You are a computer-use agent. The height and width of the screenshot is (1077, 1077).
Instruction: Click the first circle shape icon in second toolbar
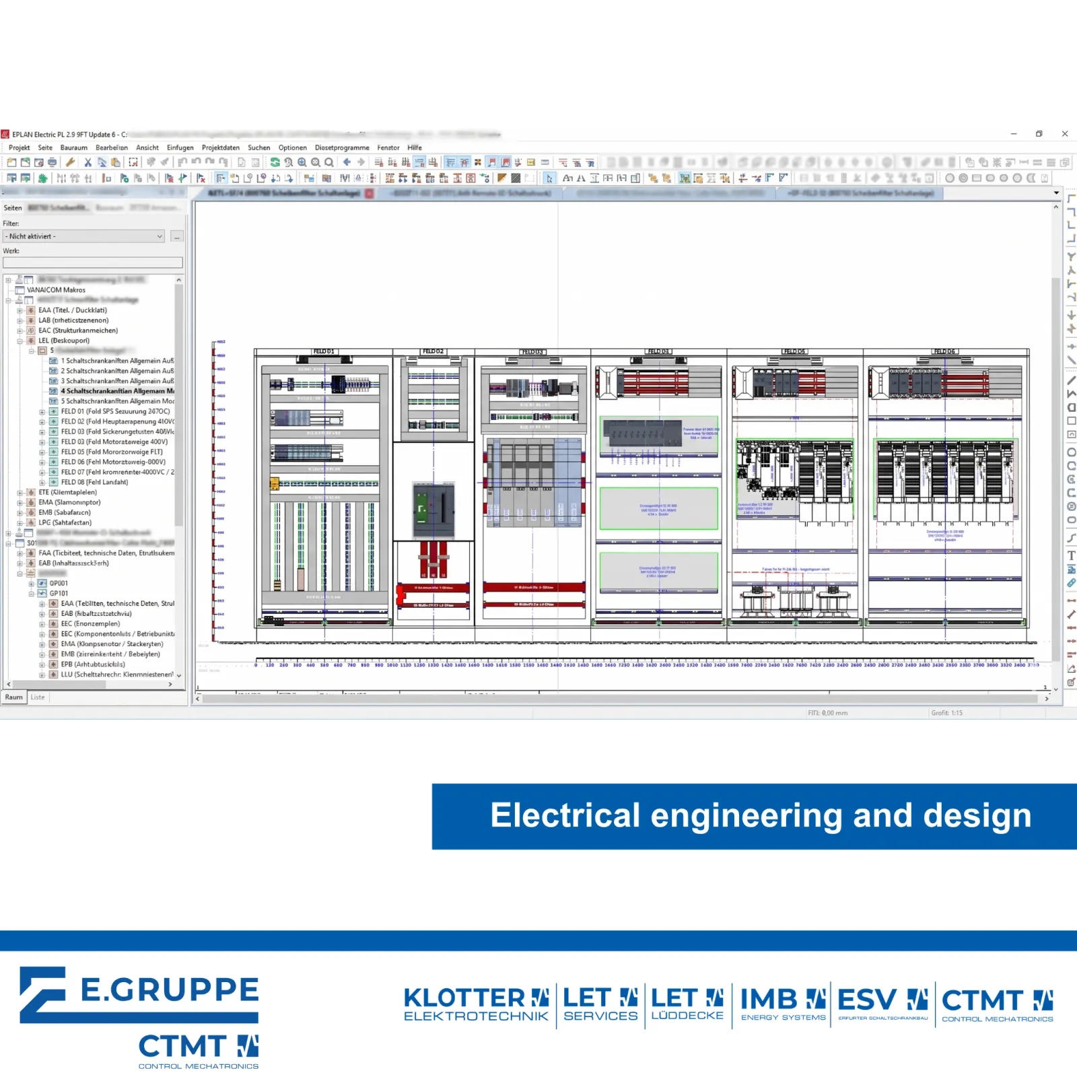950,178
